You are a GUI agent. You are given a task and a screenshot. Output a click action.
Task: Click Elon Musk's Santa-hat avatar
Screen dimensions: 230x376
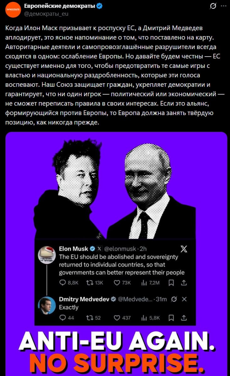(47, 255)
